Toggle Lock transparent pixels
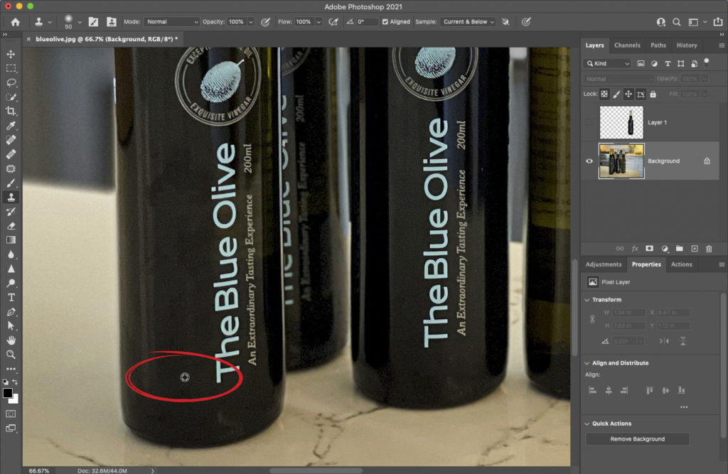This screenshot has width=728, height=474. (x=604, y=95)
